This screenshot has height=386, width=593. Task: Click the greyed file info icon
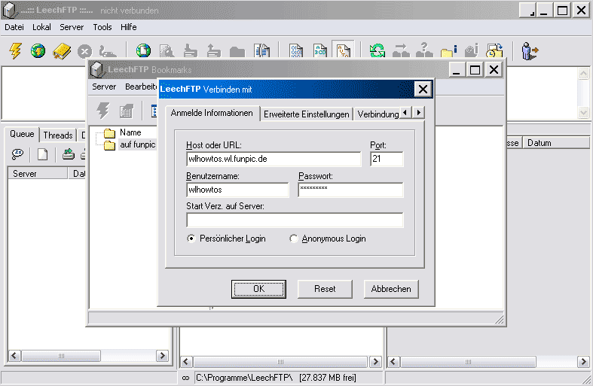[472, 50]
